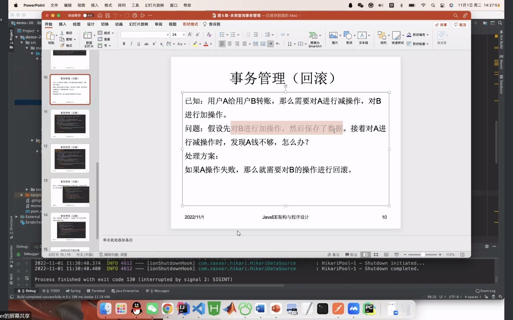513x320 pixels.
Task: Switch to reading view in status bar
Action: [386, 255]
